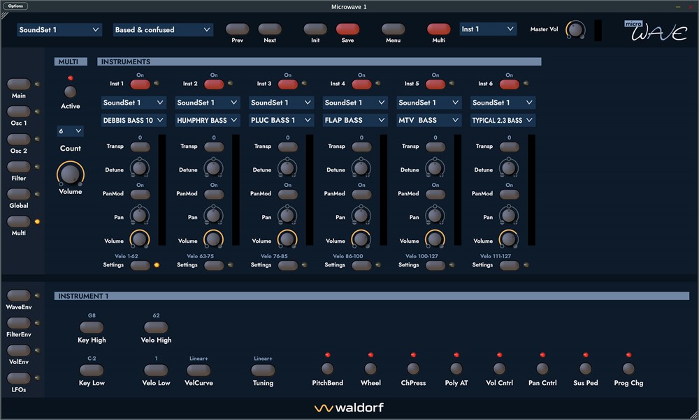This screenshot has width=699, height=420.
Task: Click the Waldorf microWAVE logo
Action: [x=655, y=31]
